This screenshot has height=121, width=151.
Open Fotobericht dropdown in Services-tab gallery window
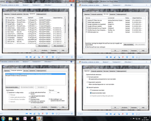pos(117,5)
